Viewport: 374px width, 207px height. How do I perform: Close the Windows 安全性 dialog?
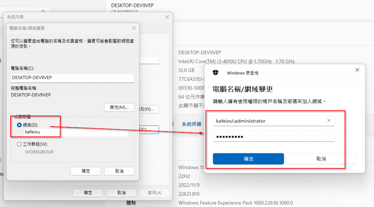pos(357,70)
